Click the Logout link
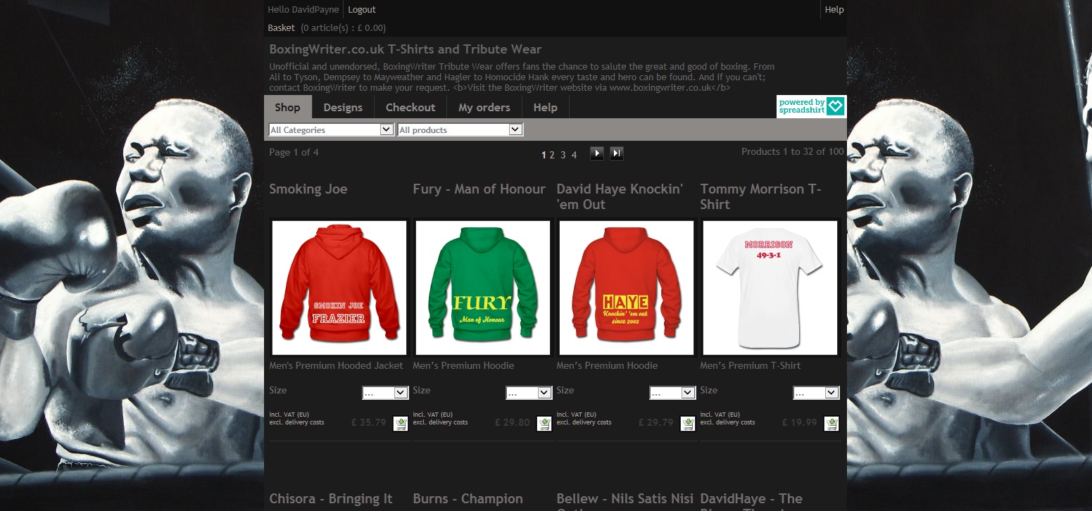 pos(362,9)
